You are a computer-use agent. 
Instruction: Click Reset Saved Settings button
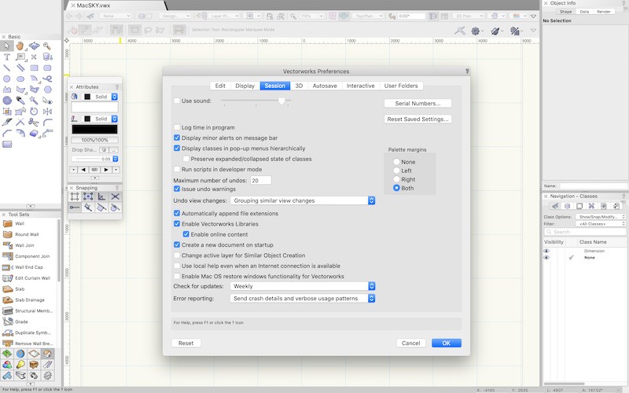[x=417, y=119]
